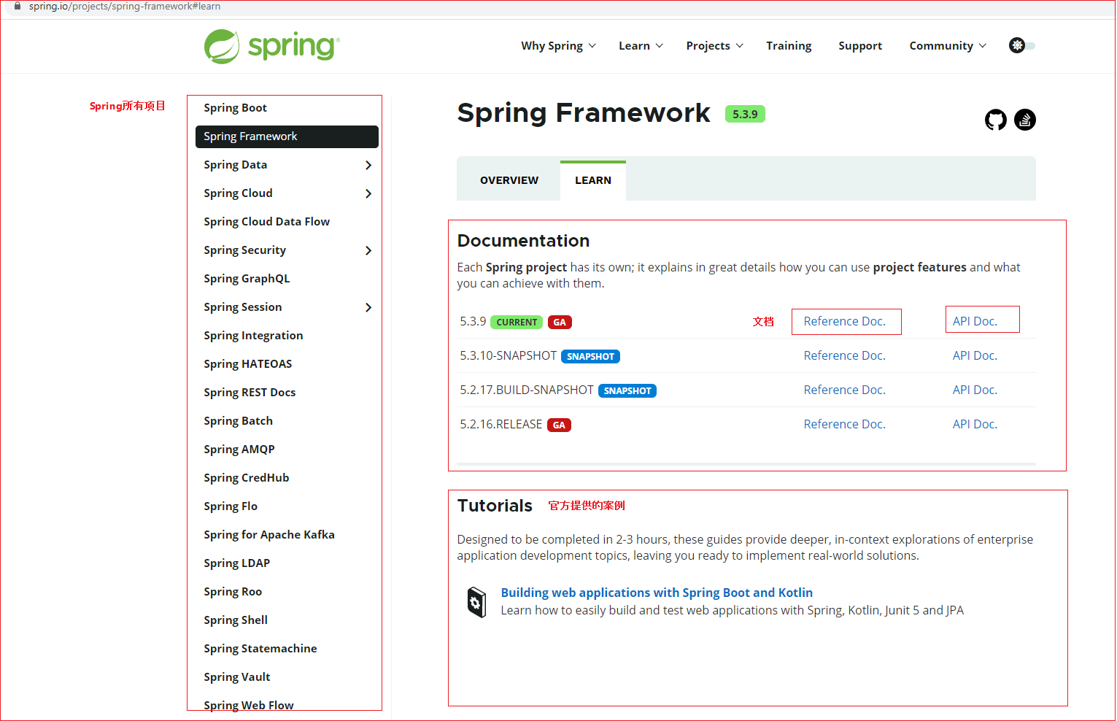Screen dimensions: 1117x721
Task: Open the Learn dropdown menu
Action: pos(641,46)
